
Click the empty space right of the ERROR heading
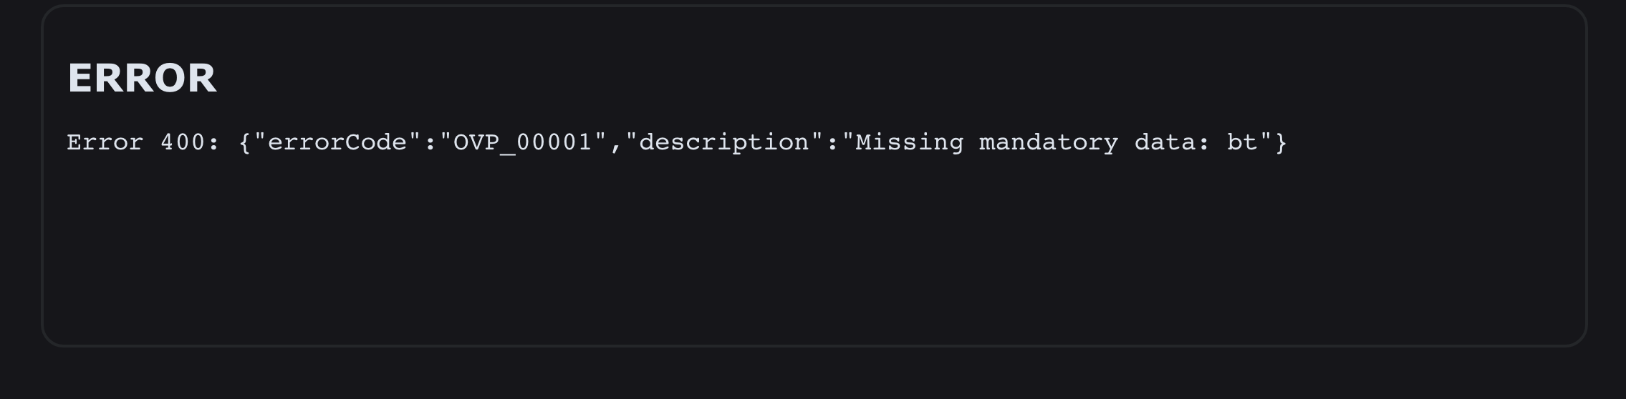[x=860, y=78]
